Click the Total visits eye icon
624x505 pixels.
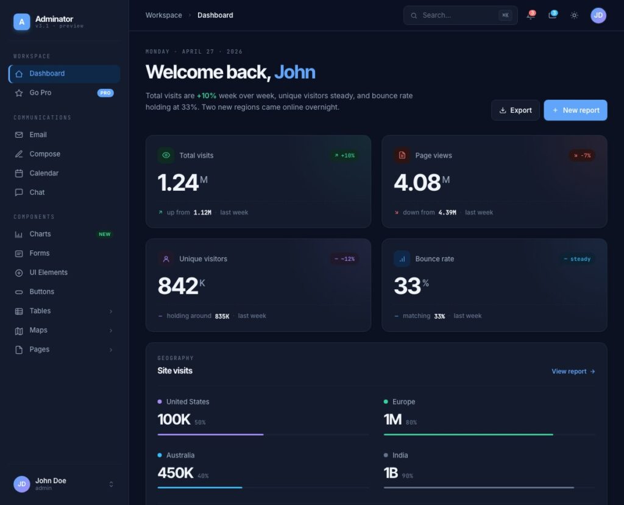tap(165, 155)
